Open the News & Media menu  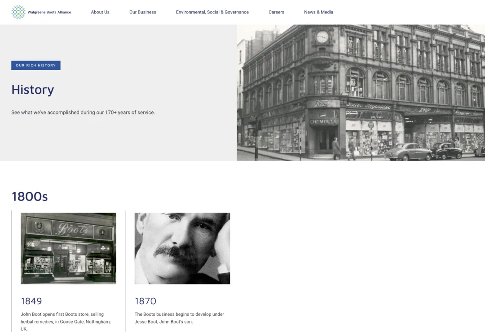(318, 12)
